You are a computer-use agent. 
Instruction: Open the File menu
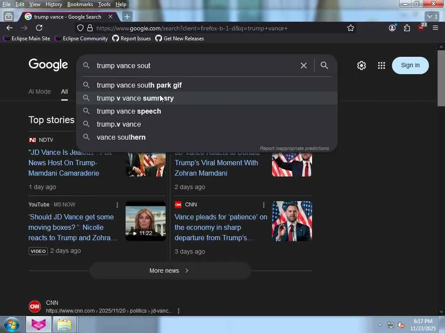point(6,4)
